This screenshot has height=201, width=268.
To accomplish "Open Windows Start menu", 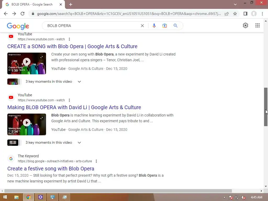I will (x=5, y=197).
